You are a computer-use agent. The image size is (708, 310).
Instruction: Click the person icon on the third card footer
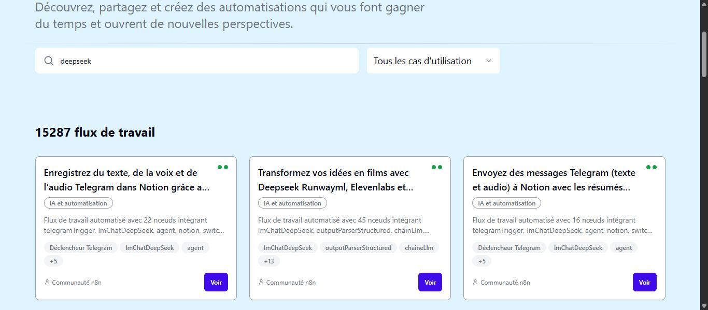pos(475,282)
